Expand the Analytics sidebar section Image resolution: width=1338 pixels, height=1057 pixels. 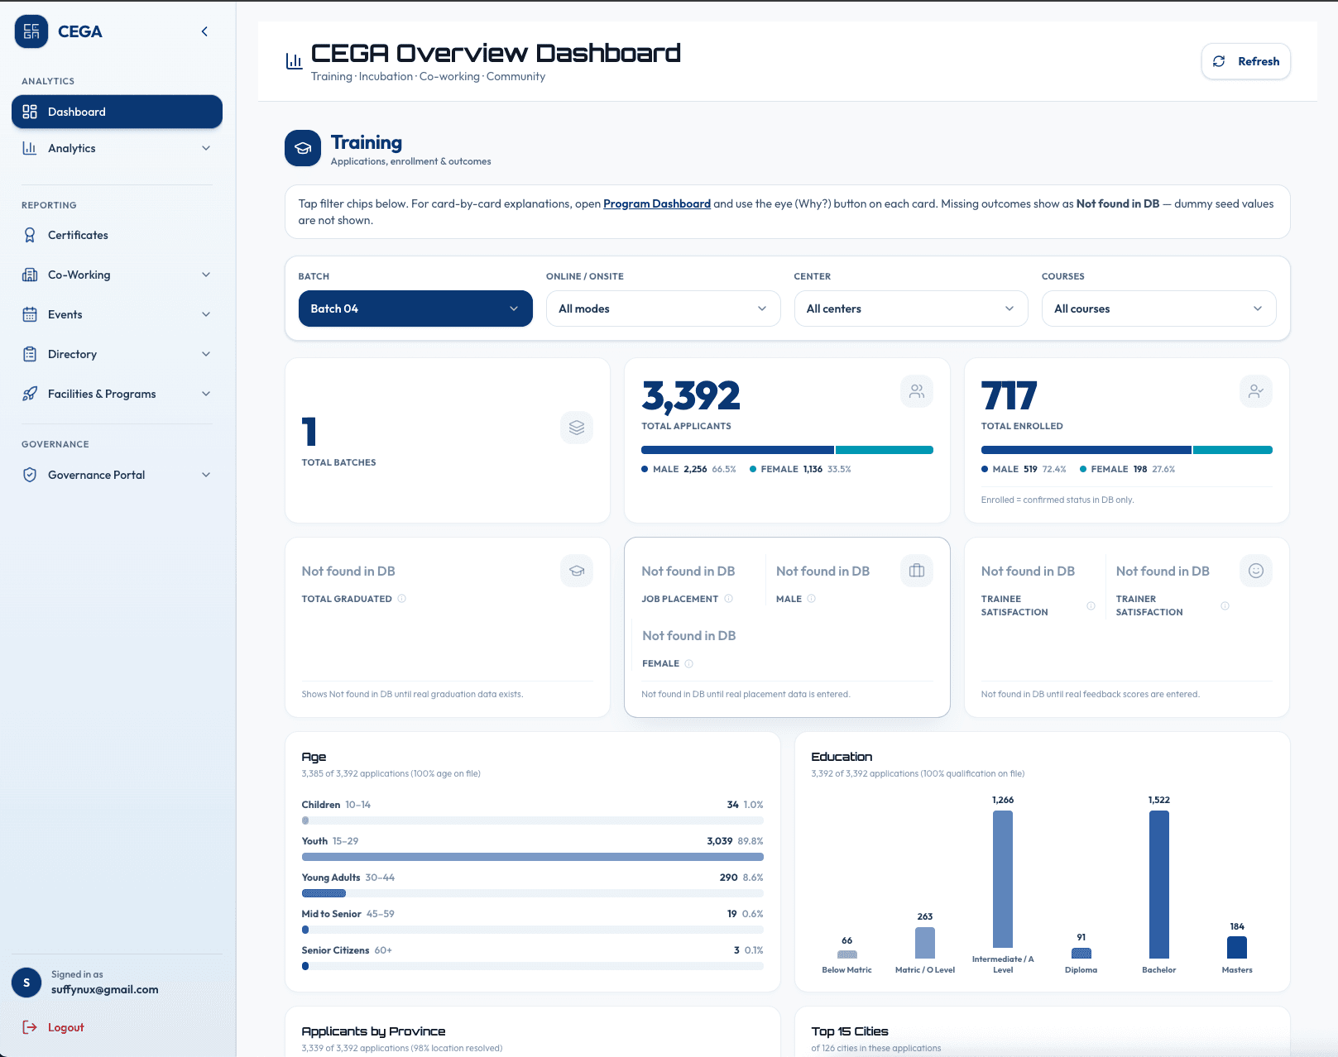pyautogui.click(x=117, y=148)
